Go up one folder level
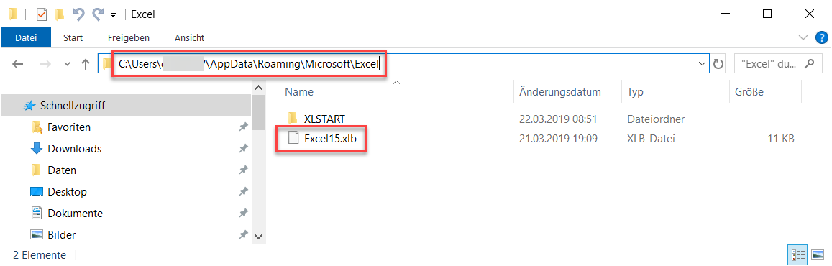 tap(86, 64)
